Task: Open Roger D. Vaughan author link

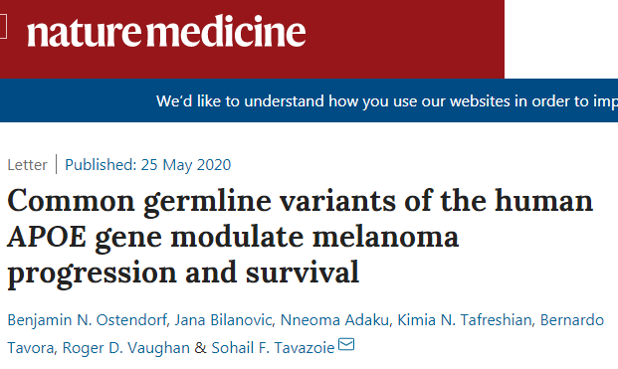Action: 126,348
